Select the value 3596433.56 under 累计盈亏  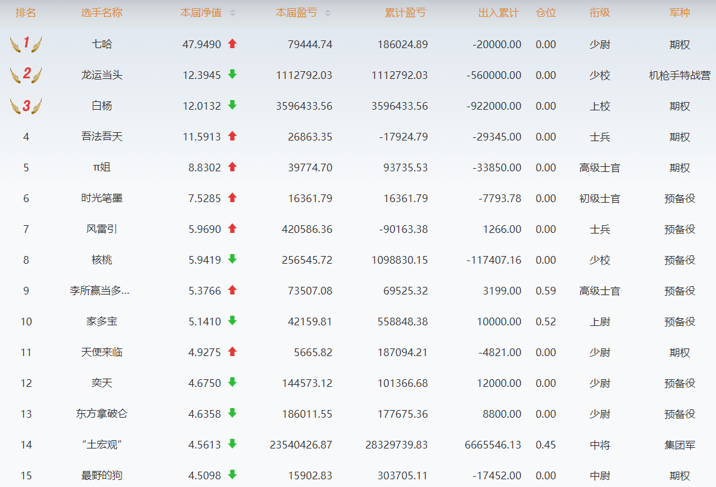point(400,107)
